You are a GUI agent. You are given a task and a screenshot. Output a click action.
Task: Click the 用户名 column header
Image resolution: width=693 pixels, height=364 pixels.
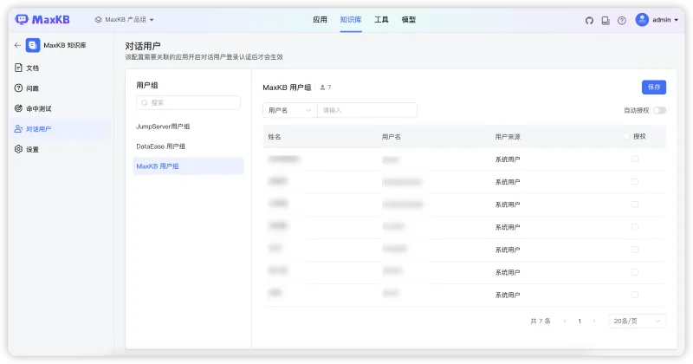(392, 137)
